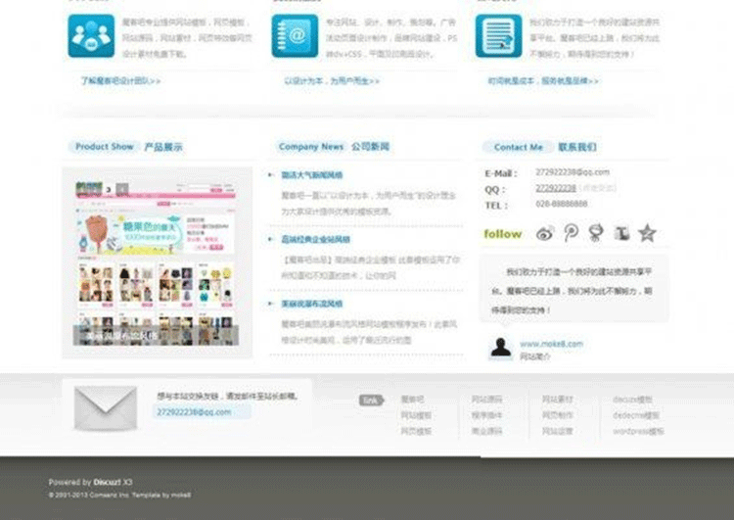Click the TEL number 028-88888888
Viewport: 734px width, 520px height.
[x=562, y=204]
